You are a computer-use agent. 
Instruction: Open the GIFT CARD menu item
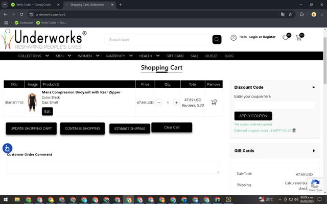tap(175, 56)
